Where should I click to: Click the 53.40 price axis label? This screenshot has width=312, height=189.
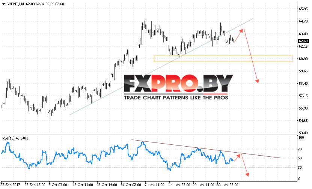pyautogui.click(x=303, y=133)
